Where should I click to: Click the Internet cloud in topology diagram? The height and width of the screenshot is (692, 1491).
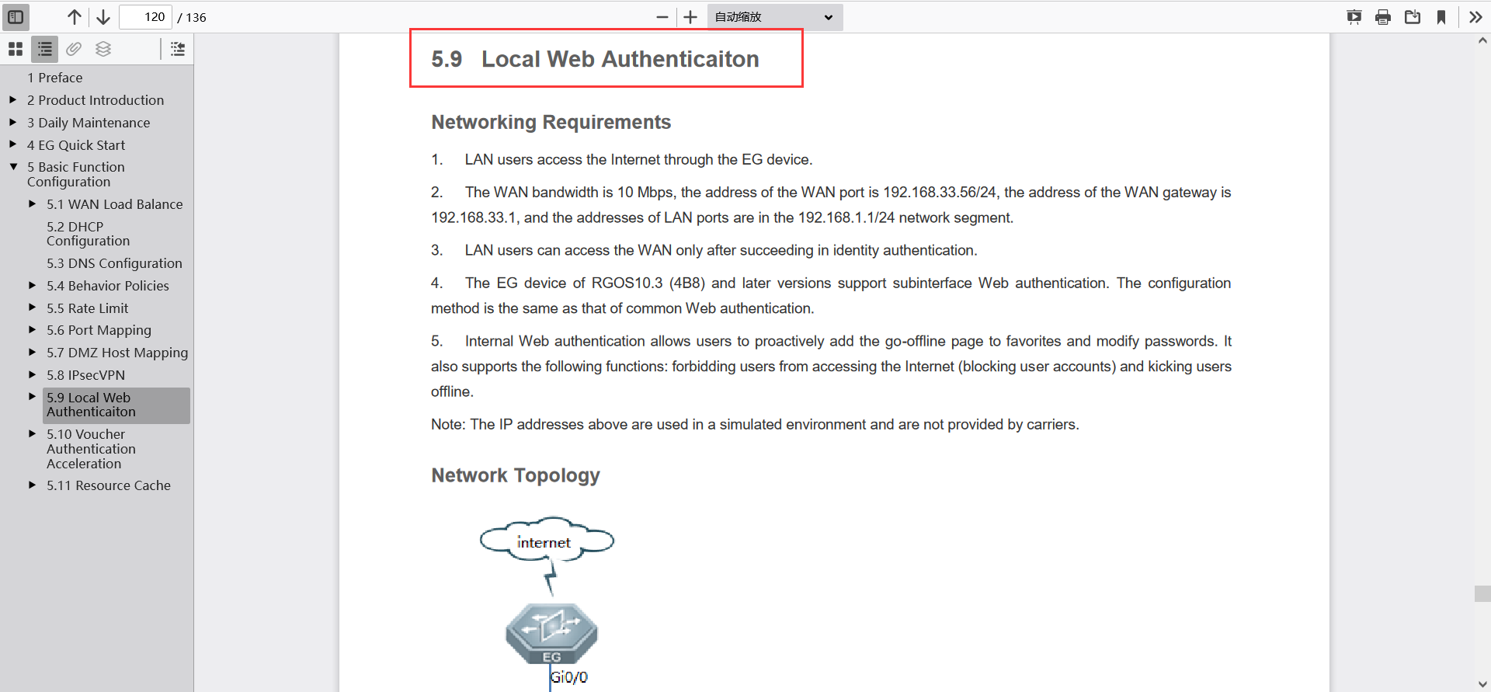pos(547,540)
